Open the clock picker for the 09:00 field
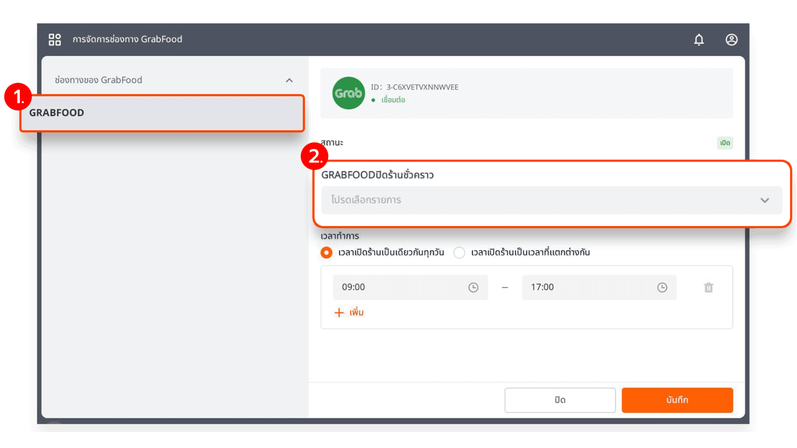The height and width of the screenshot is (448, 797). [x=473, y=287]
